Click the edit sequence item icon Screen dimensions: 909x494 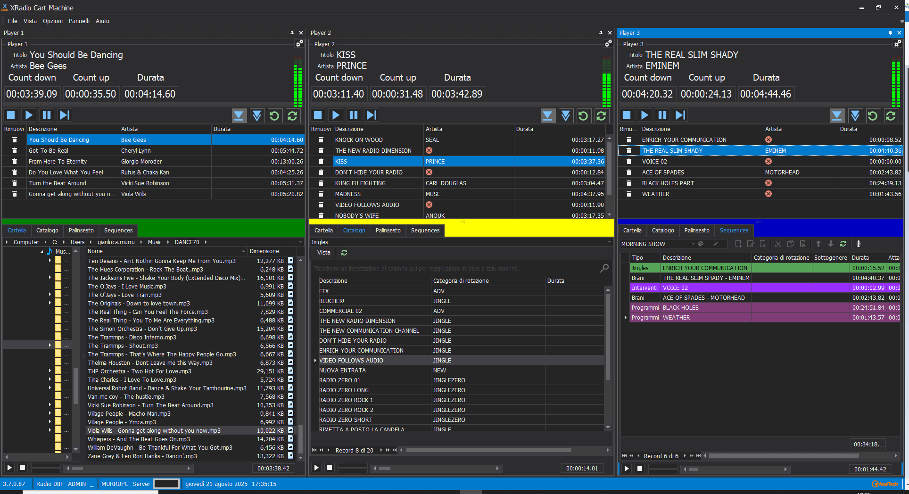pyautogui.click(x=751, y=244)
